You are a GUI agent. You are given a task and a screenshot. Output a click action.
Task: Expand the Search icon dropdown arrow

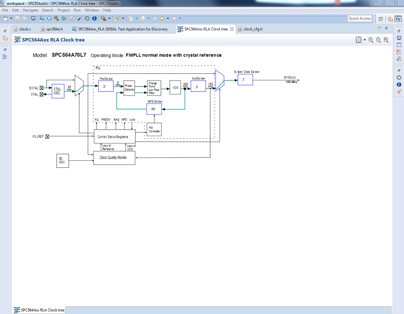click(123, 18)
